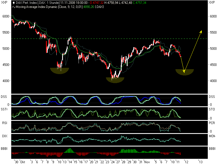Click the '17 date label
The image size is (219, 164).
click(x=86, y=162)
